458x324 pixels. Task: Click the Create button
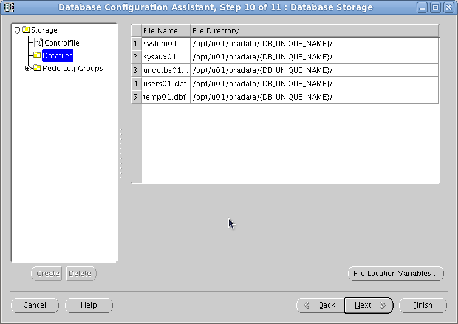[47, 274]
